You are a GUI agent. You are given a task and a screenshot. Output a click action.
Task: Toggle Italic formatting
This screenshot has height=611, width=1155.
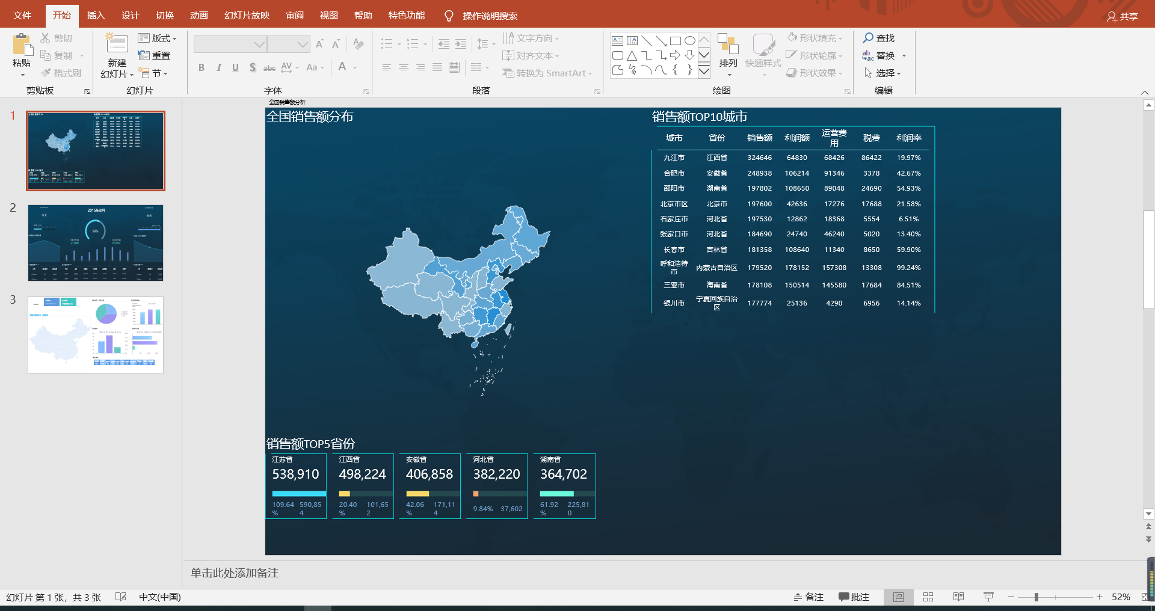(x=218, y=67)
